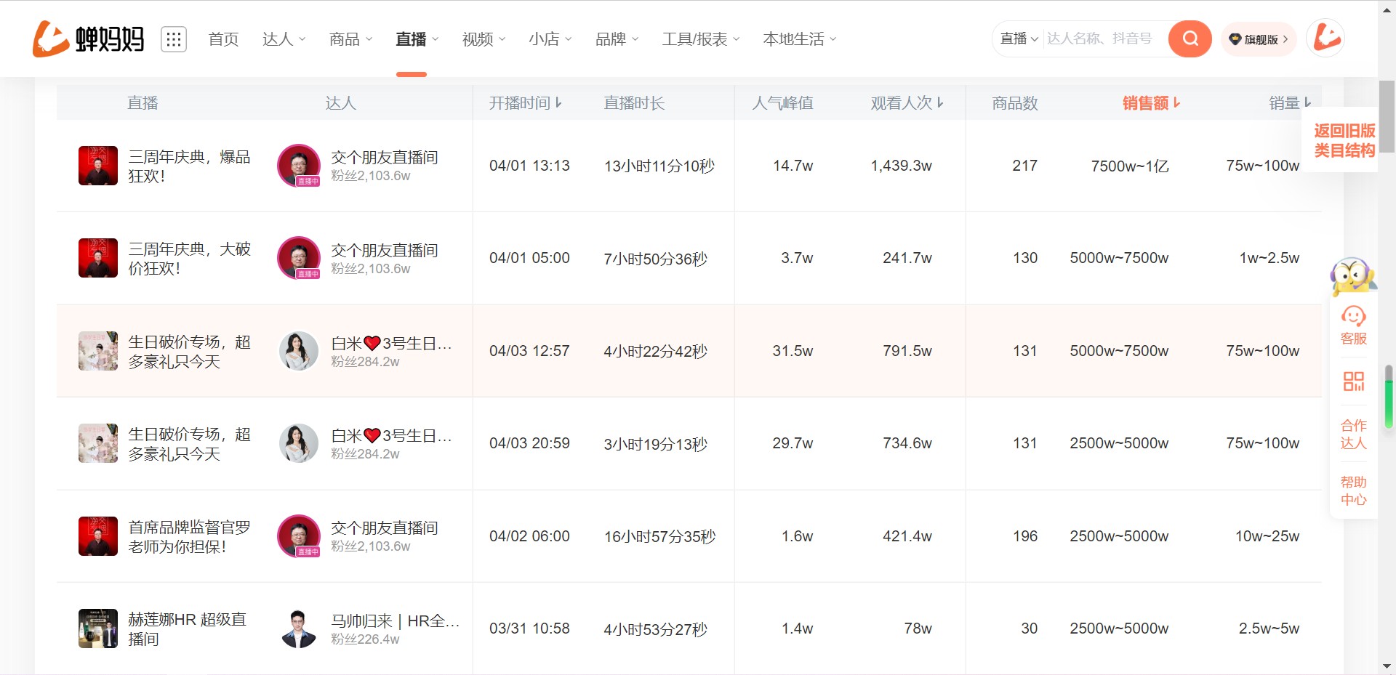Click 交个朋友直播间 avatar in first row
The image size is (1396, 675).
[299, 166]
